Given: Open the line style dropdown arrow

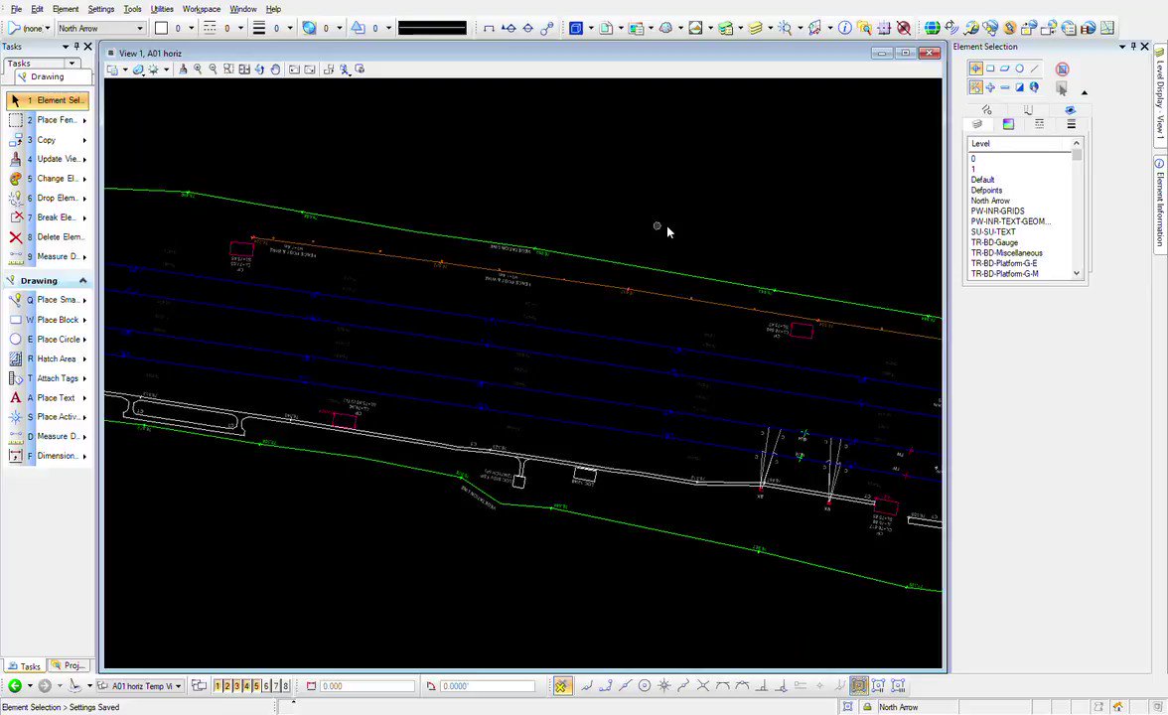Looking at the screenshot, I should pos(240,28).
